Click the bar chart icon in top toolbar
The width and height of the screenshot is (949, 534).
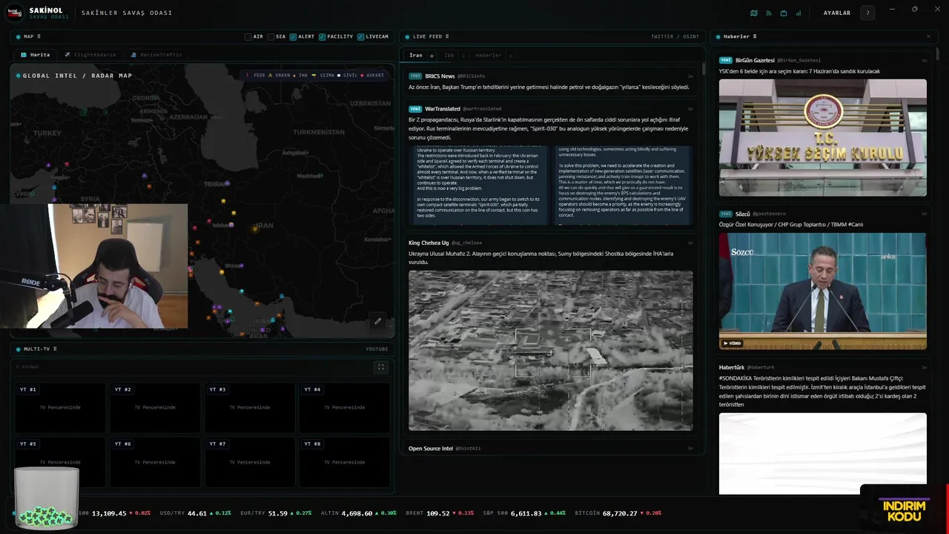(798, 13)
